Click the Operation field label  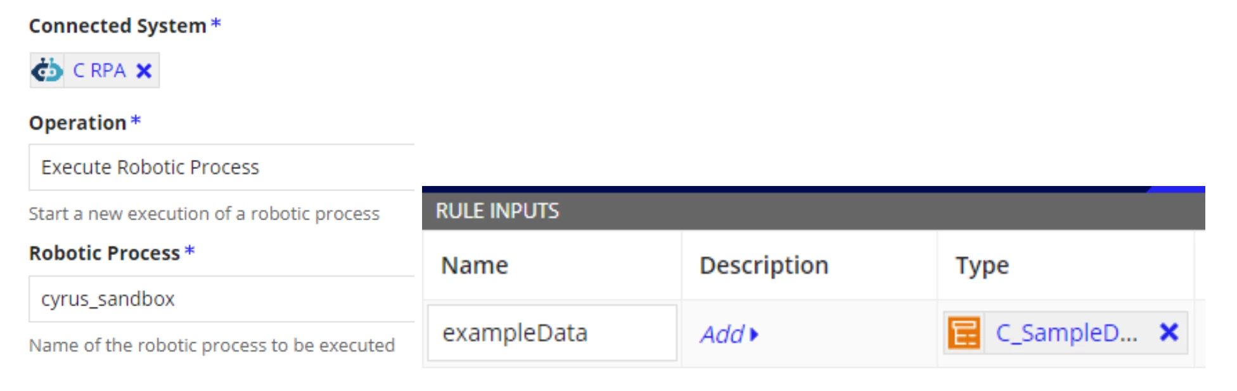(78, 123)
